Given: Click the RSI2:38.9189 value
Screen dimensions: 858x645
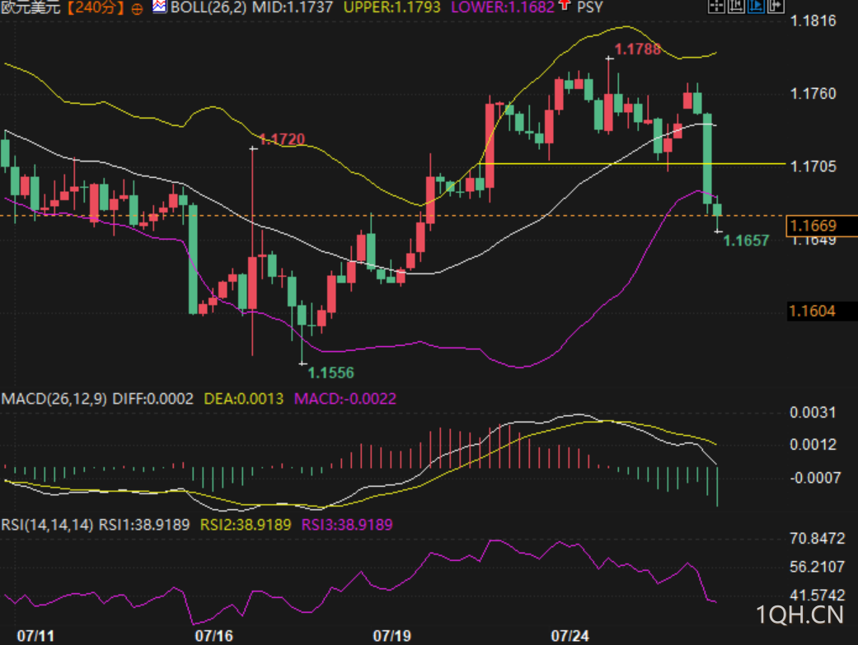Looking at the screenshot, I should [246, 525].
